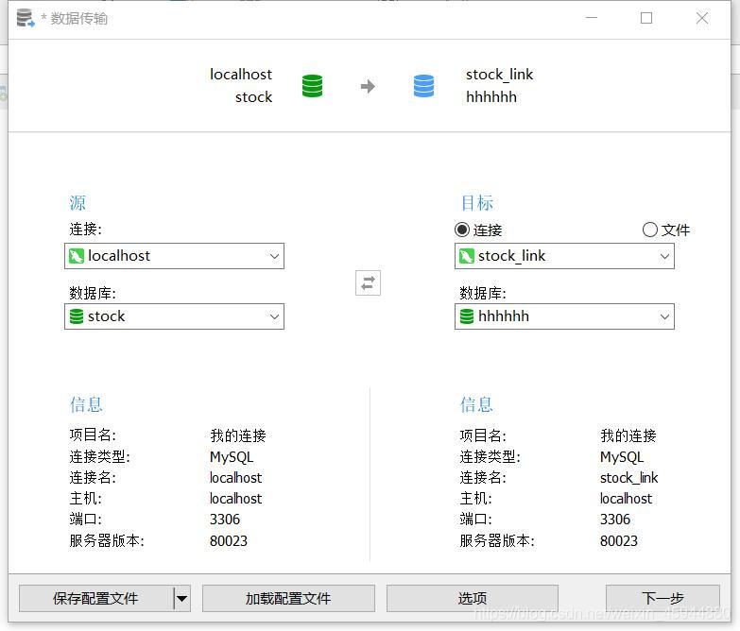Select the 文件 radio button under target
This screenshot has height=631, width=740.
click(x=649, y=230)
